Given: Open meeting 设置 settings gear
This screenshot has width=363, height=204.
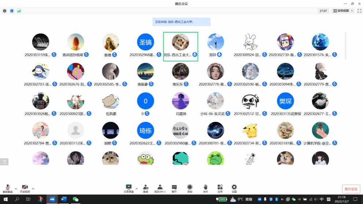Looking at the screenshot, I should click(234, 188).
